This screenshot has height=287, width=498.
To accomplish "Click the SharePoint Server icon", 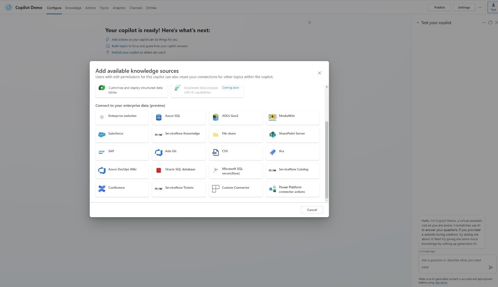I will tap(272, 135).
